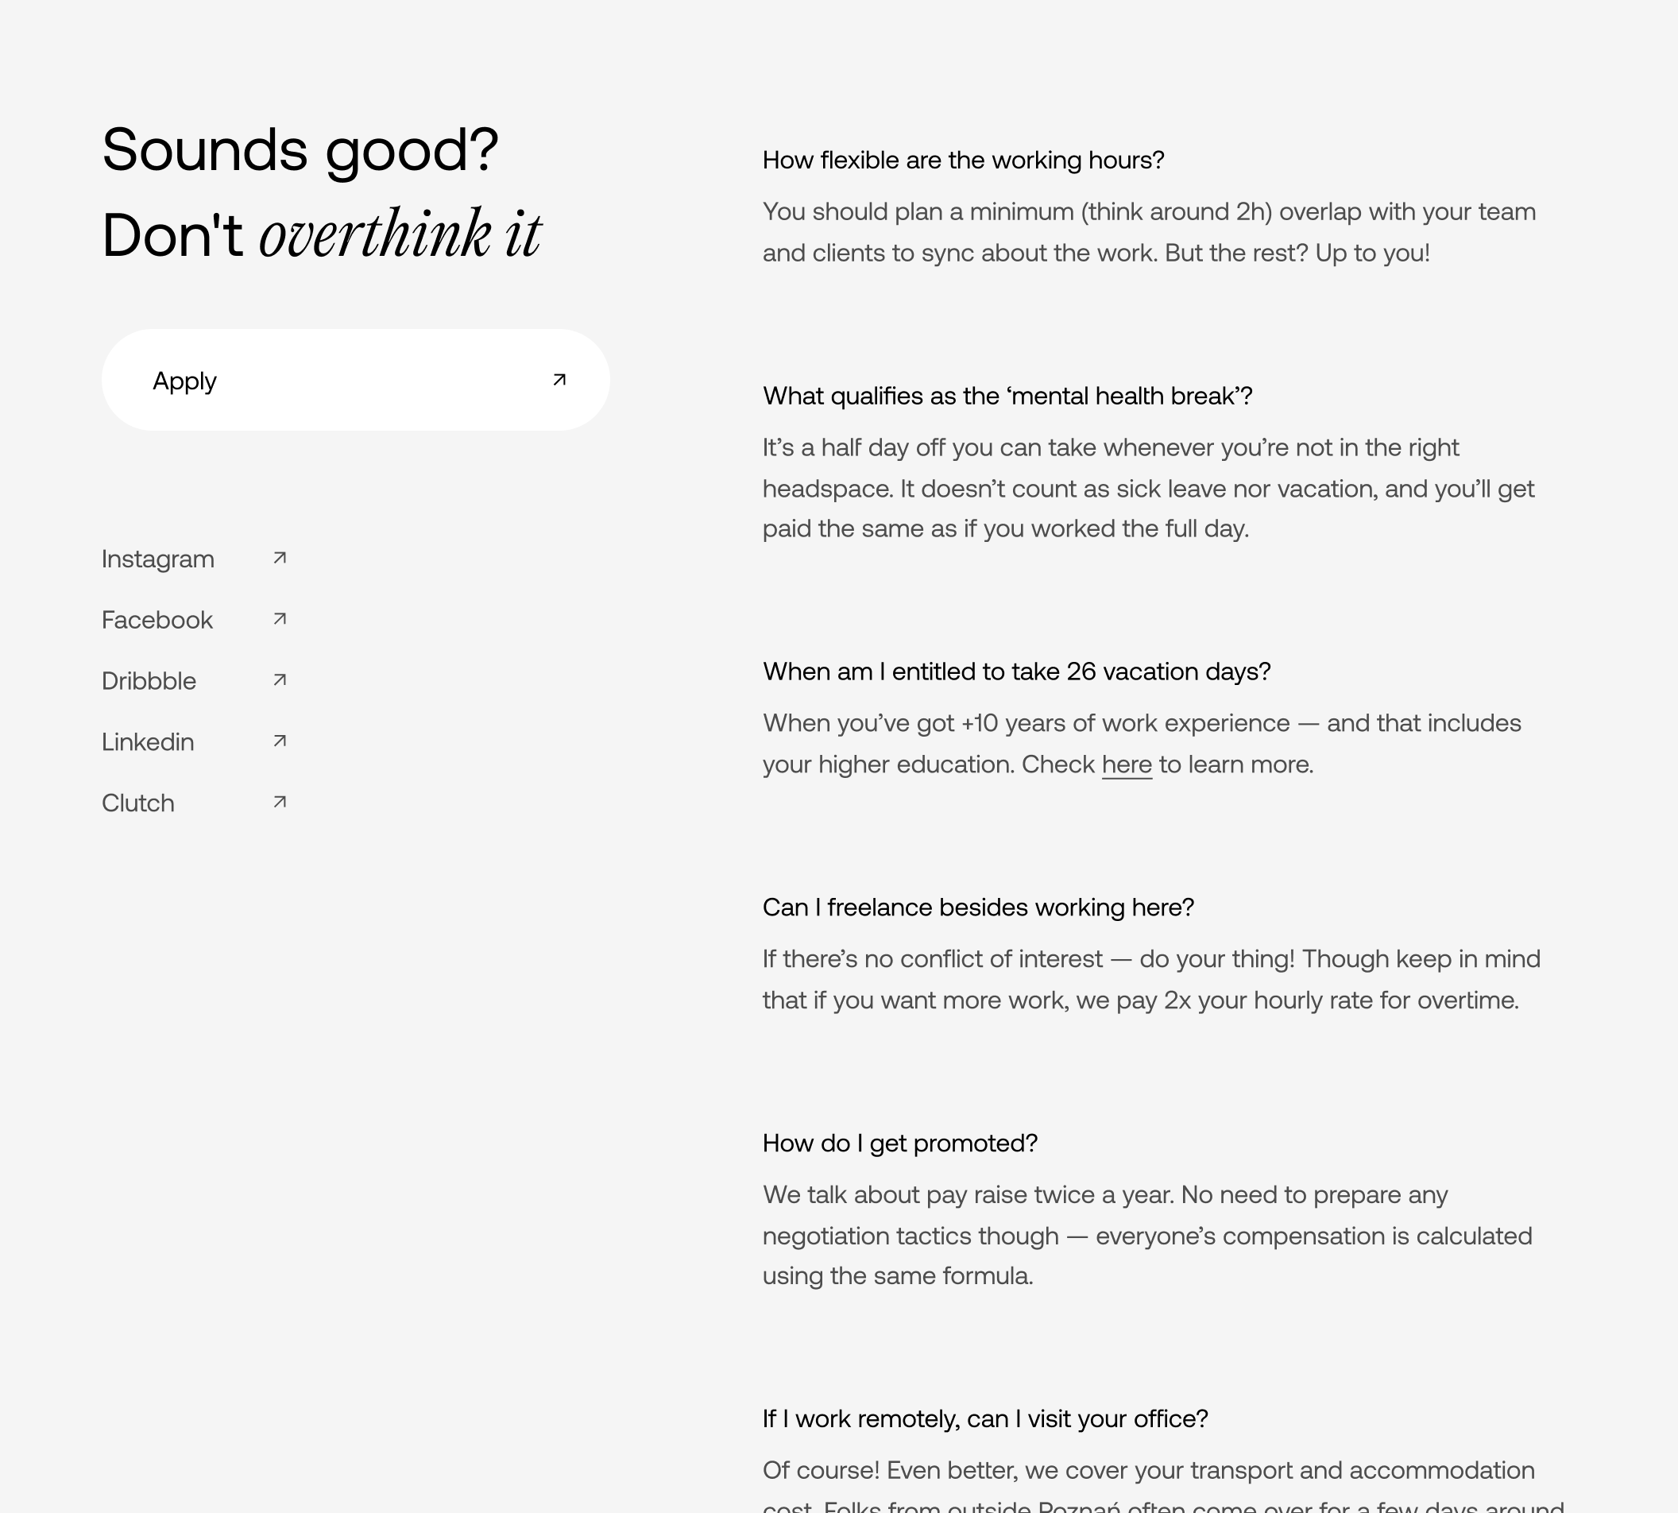Expand the 'mental health break' FAQ question
Image resolution: width=1678 pixels, height=1513 pixels.
(x=1007, y=397)
